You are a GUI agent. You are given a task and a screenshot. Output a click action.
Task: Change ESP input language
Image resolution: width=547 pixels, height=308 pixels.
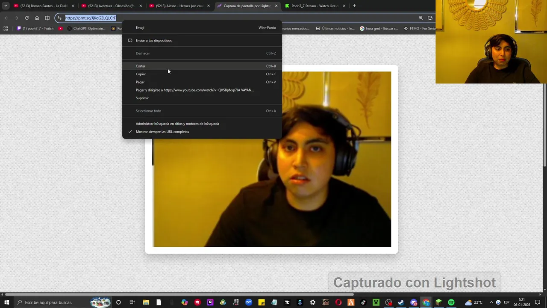pyautogui.click(x=506, y=302)
